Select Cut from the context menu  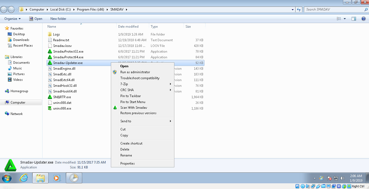tap(143, 129)
